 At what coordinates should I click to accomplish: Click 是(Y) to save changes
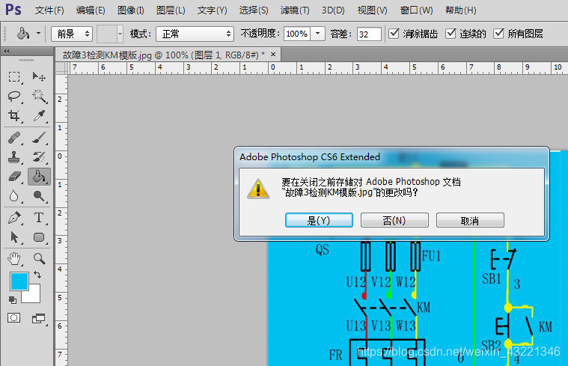(x=319, y=220)
